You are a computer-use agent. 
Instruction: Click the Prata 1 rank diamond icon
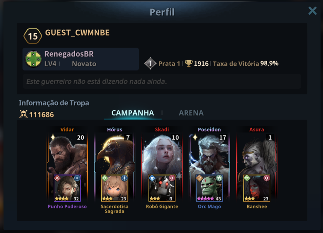pyautogui.click(x=150, y=63)
